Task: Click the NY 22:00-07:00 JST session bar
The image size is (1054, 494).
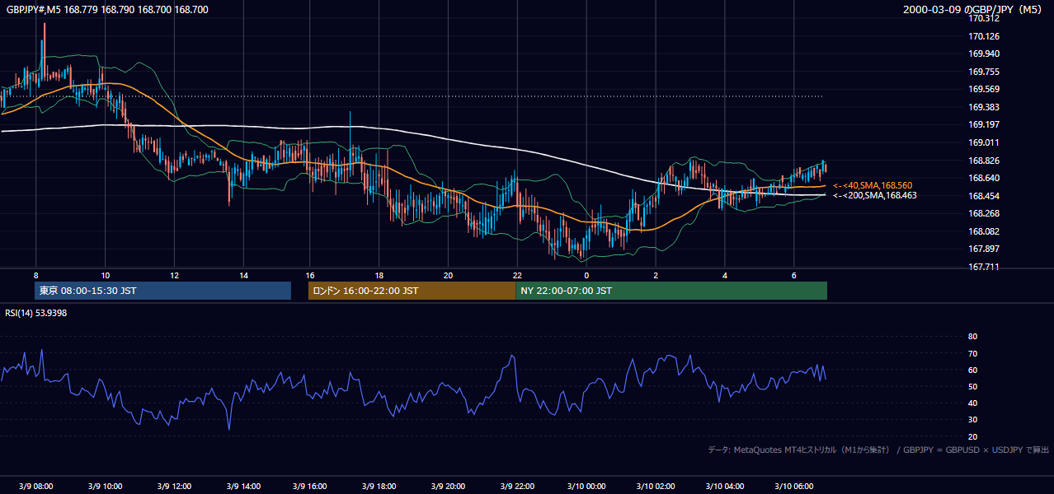Action: [671, 291]
